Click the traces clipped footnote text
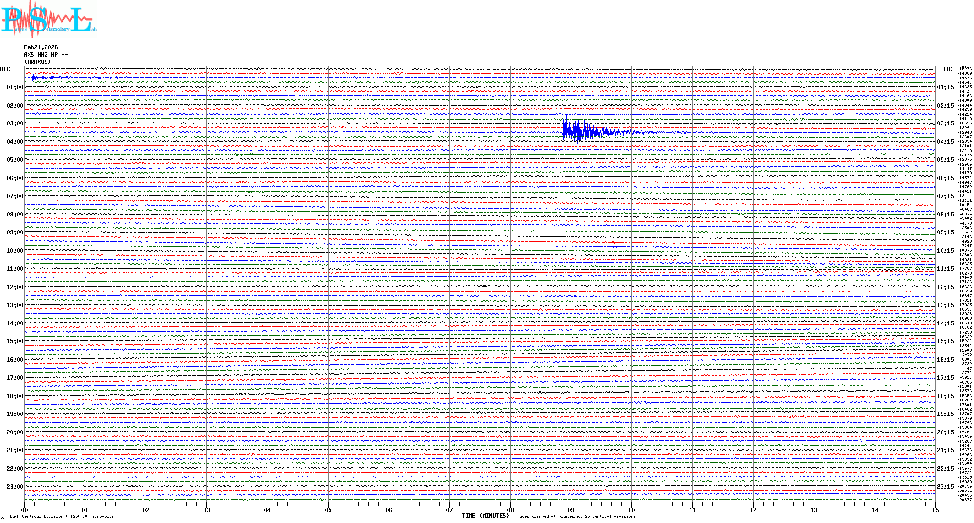Viewport: 974px width, 523px height. point(575,516)
